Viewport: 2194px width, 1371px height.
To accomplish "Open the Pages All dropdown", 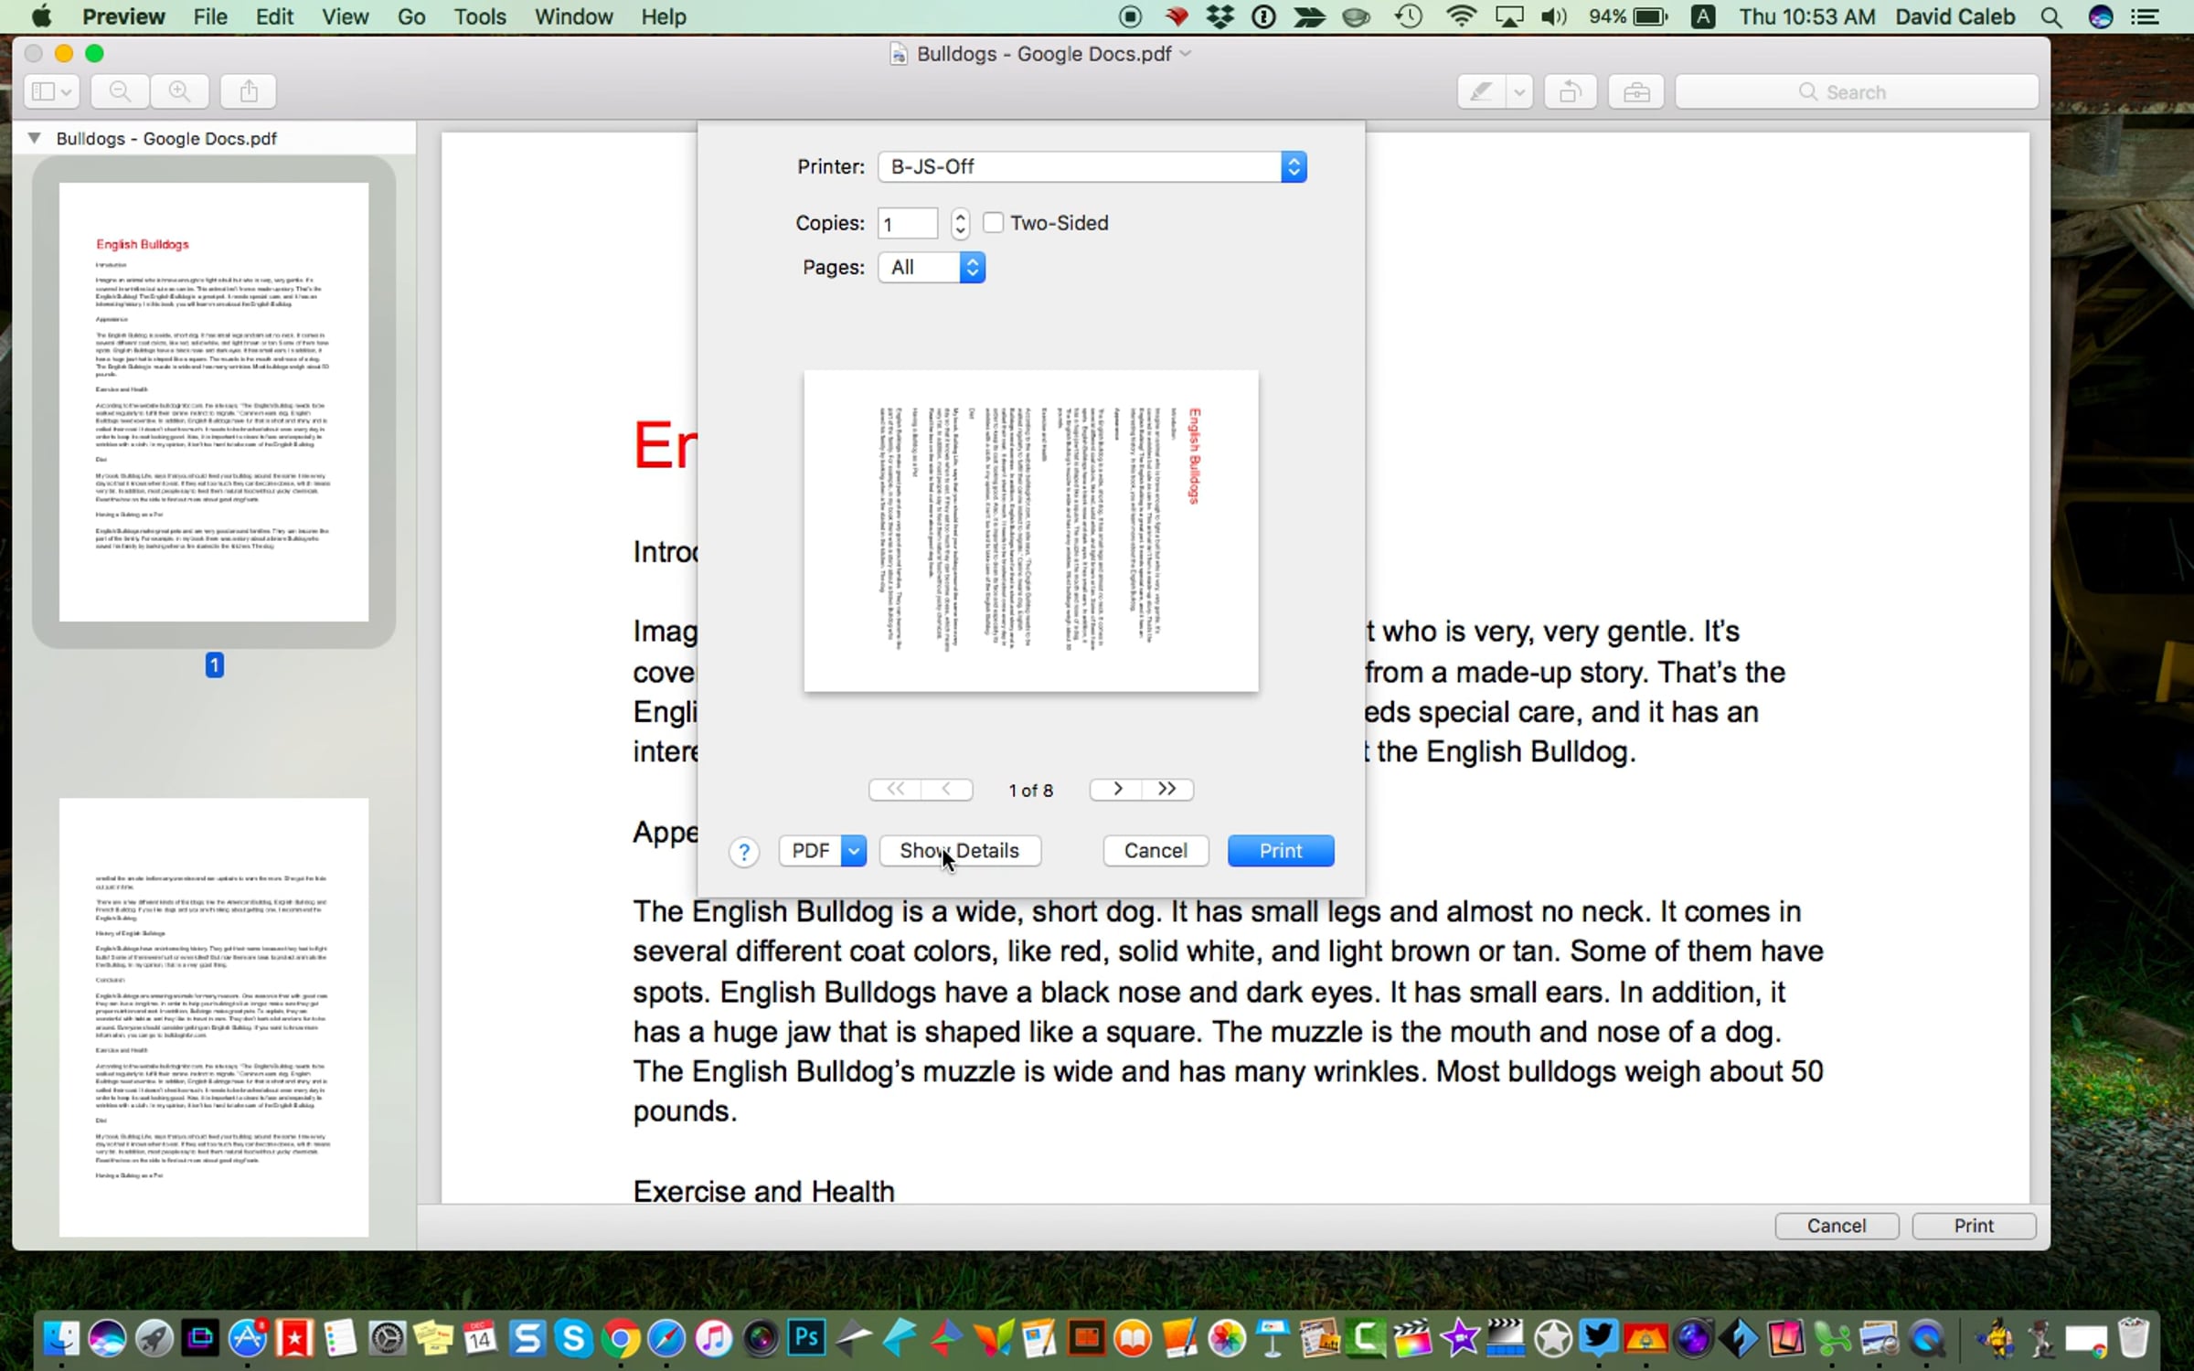I will [932, 267].
